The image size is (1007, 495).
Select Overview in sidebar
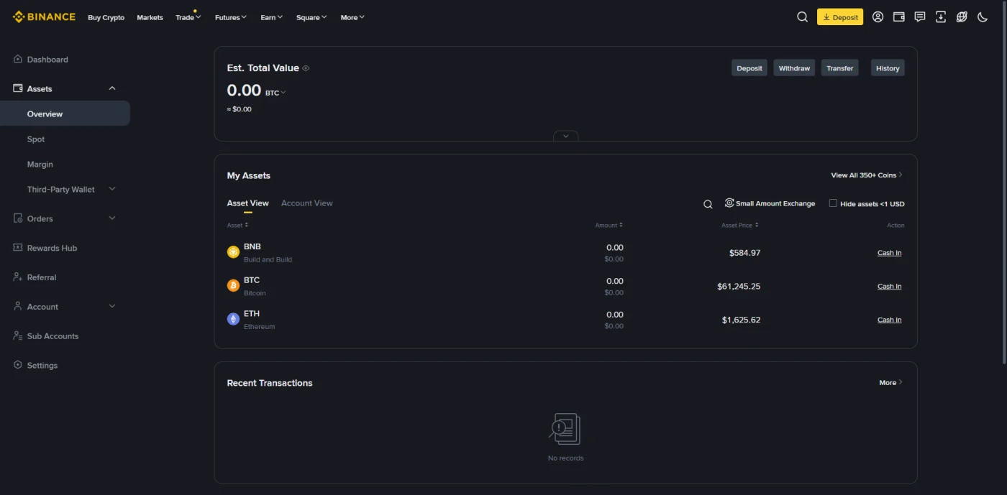(65, 114)
